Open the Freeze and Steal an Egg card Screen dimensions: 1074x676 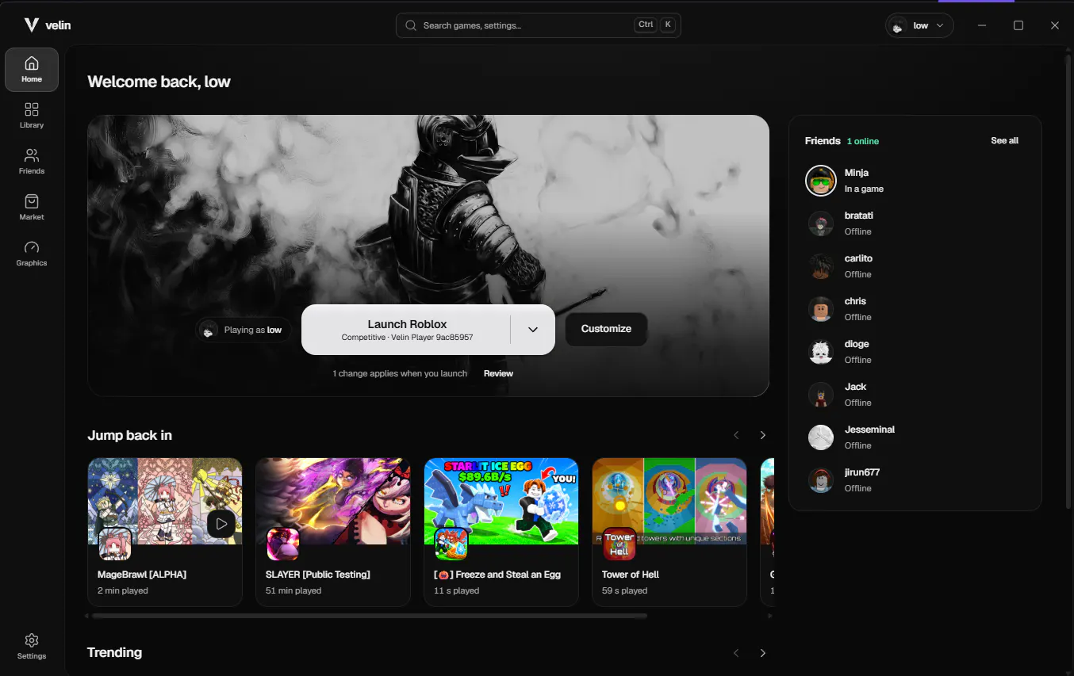coord(501,532)
